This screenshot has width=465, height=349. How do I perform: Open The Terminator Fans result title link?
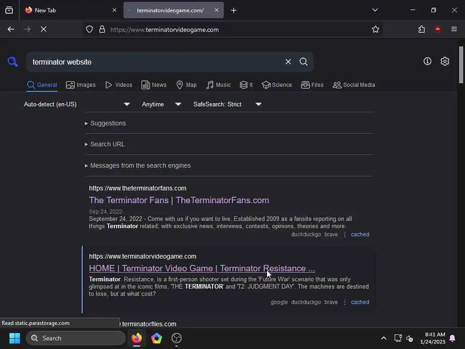tap(179, 200)
